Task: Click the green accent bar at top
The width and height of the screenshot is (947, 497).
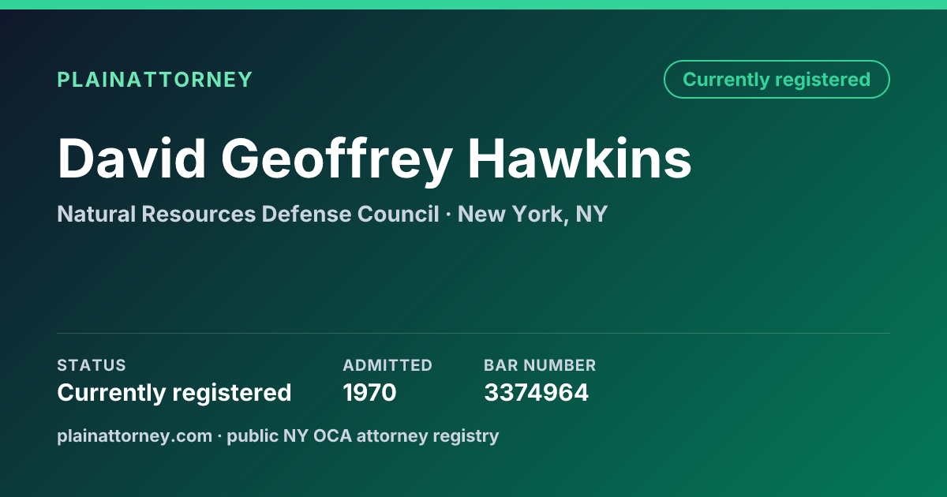Action: [473, 5]
